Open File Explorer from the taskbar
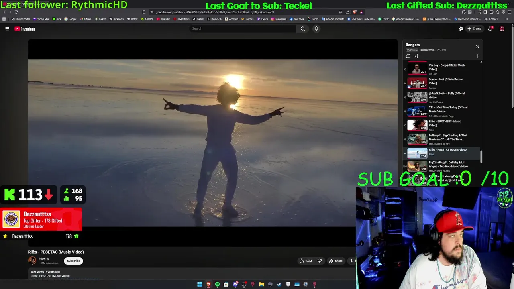 click(261, 284)
